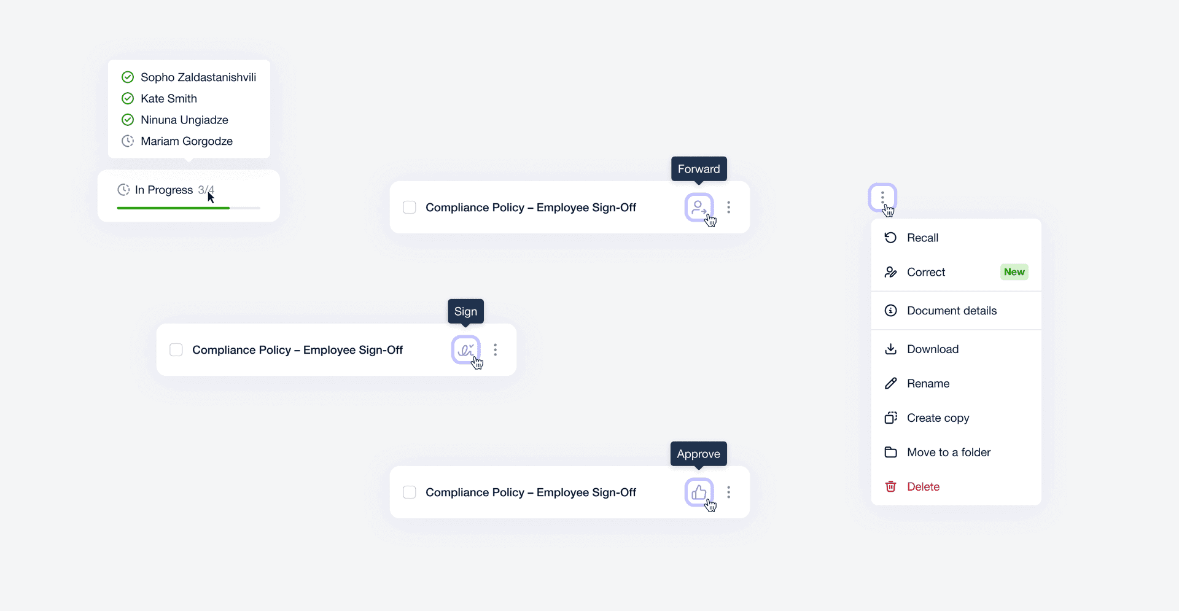The image size is (1179, 611).
Task: Click the green checkmark beside Kate Smith
Action: click(x=128, y=98)
